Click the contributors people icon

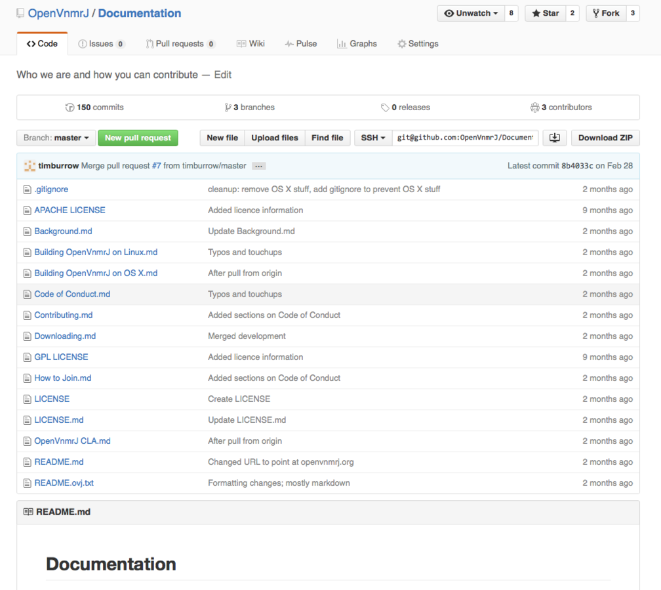535,108
